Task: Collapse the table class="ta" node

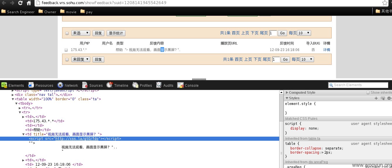Action: coord(13,99)
